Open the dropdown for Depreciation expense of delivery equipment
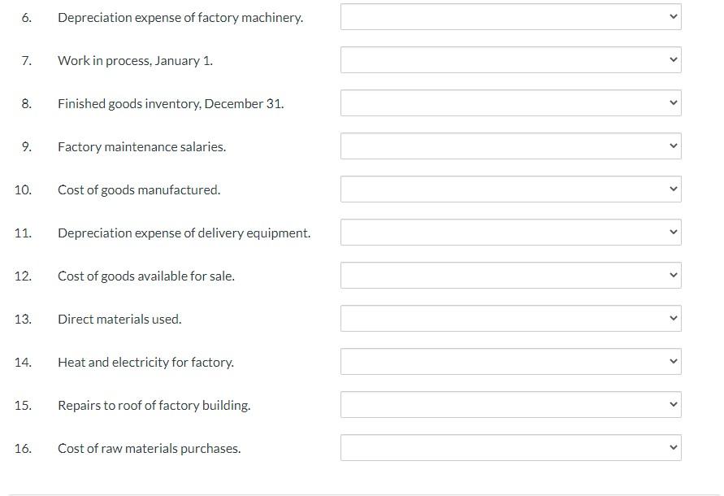This screenshot has width=724, height=496. tap(510, 233)
